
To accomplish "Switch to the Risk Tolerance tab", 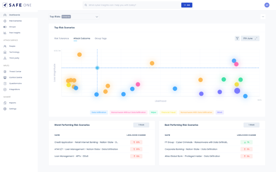I will pyautogui.click(x=61, y=38).
